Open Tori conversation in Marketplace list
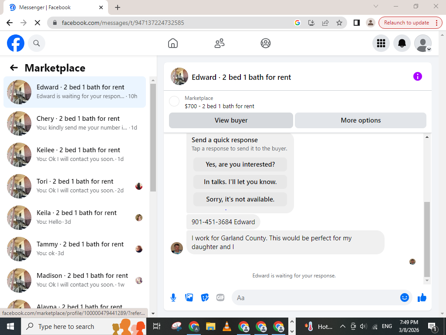446x335 pixels. tap(75, 186)
